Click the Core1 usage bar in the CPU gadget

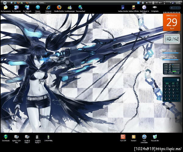click(x=176, y=64)
